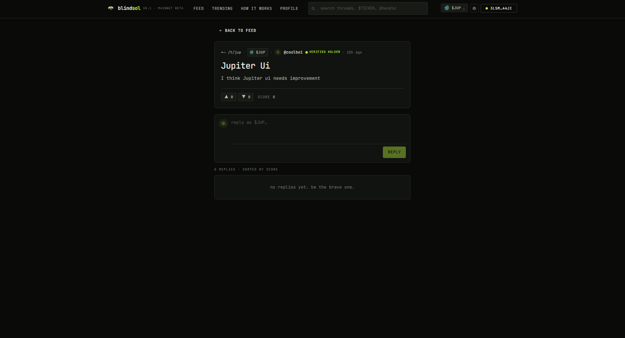This screenshot has height=338, width=625.
Task: Open the Trending page
Action: coord(222,9)
